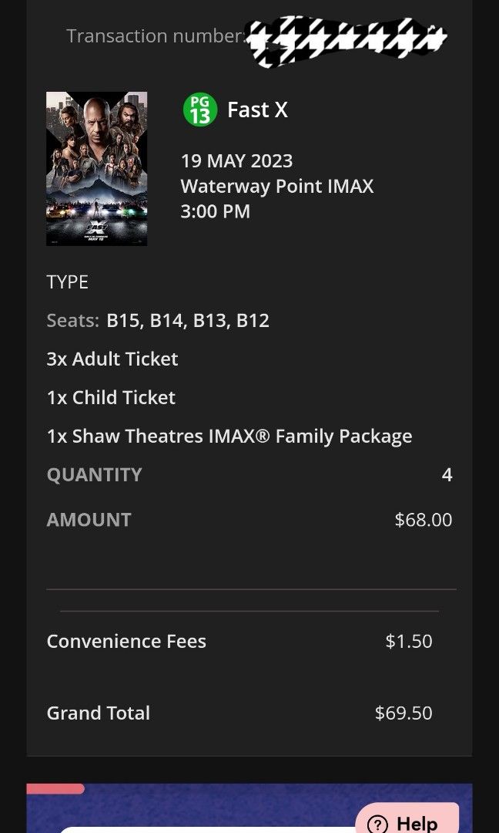Tap the Grand Total amount $69.50
Screen dimensions: 499x833
(x=403, y=713)
